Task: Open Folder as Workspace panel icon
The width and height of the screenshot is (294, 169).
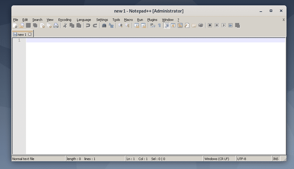Action: coord(194,25)
